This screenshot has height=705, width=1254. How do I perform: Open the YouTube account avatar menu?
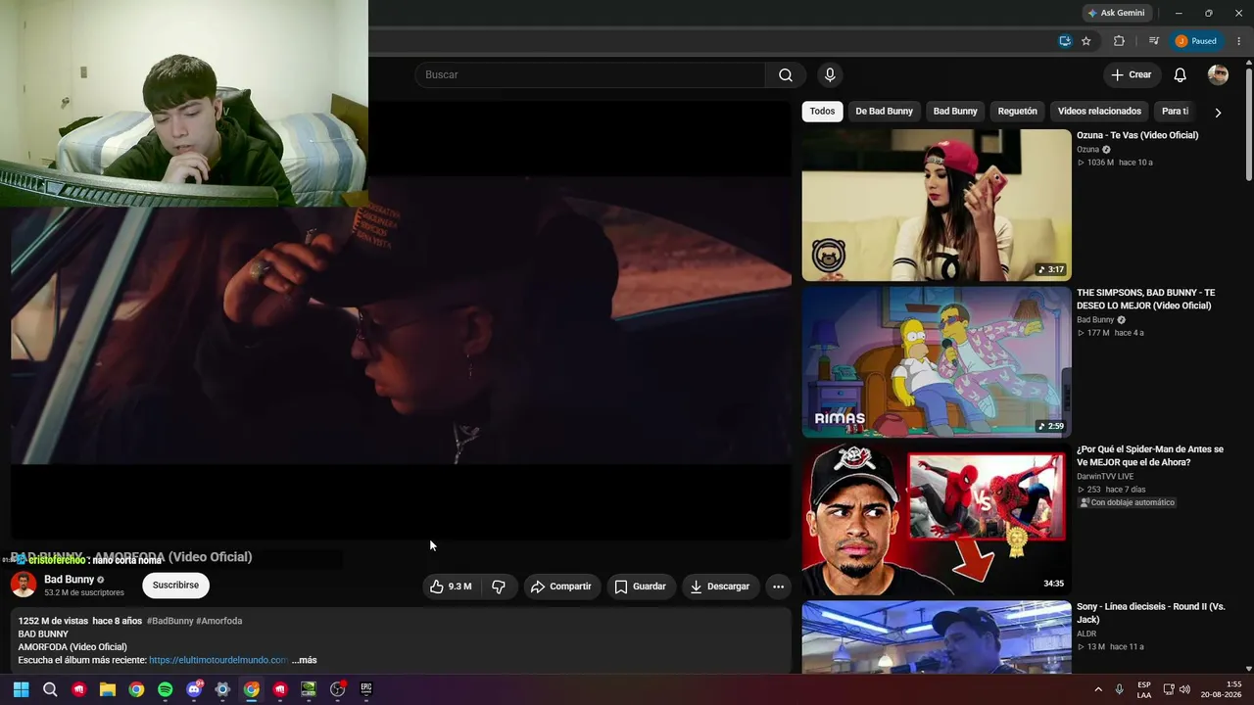[1218, 75]
